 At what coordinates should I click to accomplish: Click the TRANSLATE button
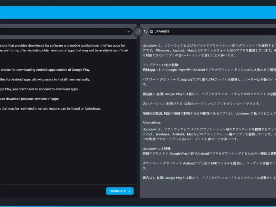120,191
